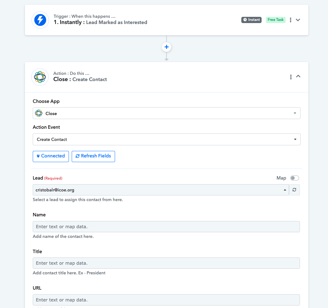Click the Close app logo in action header

40,77
